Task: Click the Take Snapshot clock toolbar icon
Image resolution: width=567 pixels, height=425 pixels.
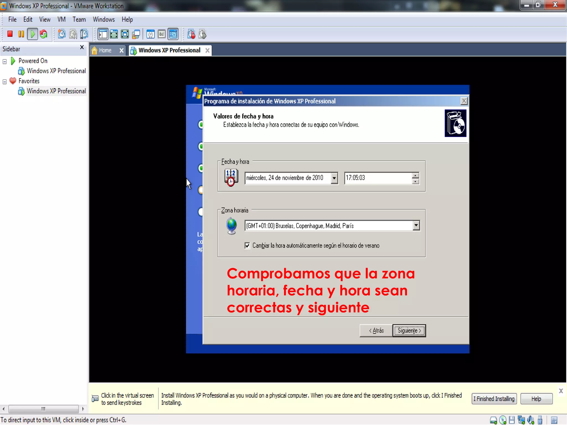Action: (x=61, y=34)
